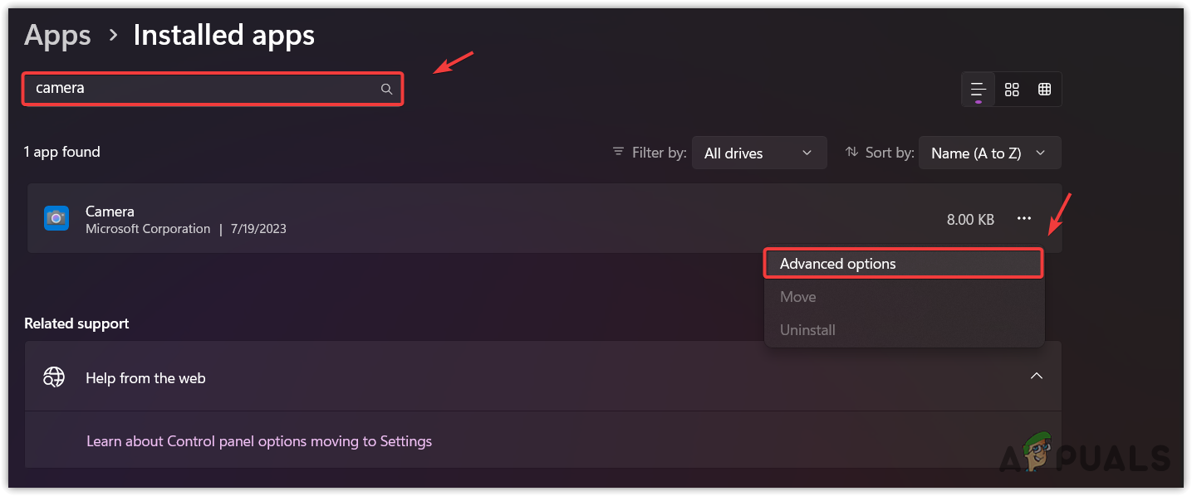This screenshot has height=496, width=1192.
Task: Select the Camera app name in the list
Action: [110, 211]
